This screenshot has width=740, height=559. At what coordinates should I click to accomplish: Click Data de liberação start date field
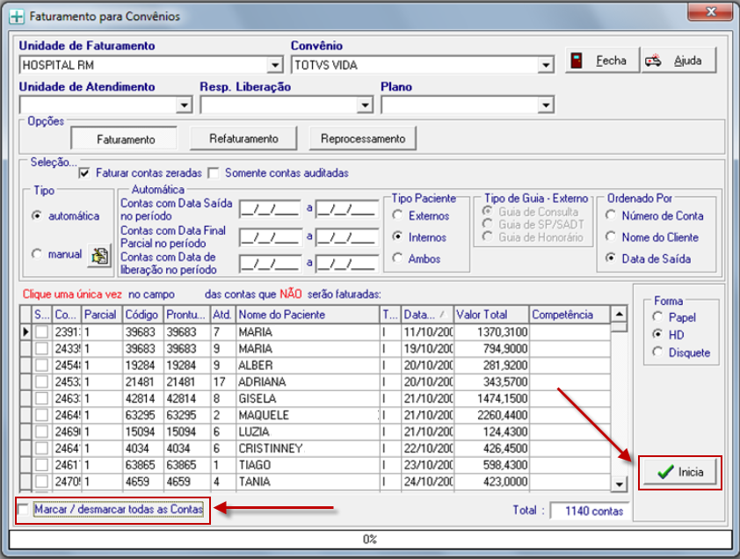coord(271,264)
